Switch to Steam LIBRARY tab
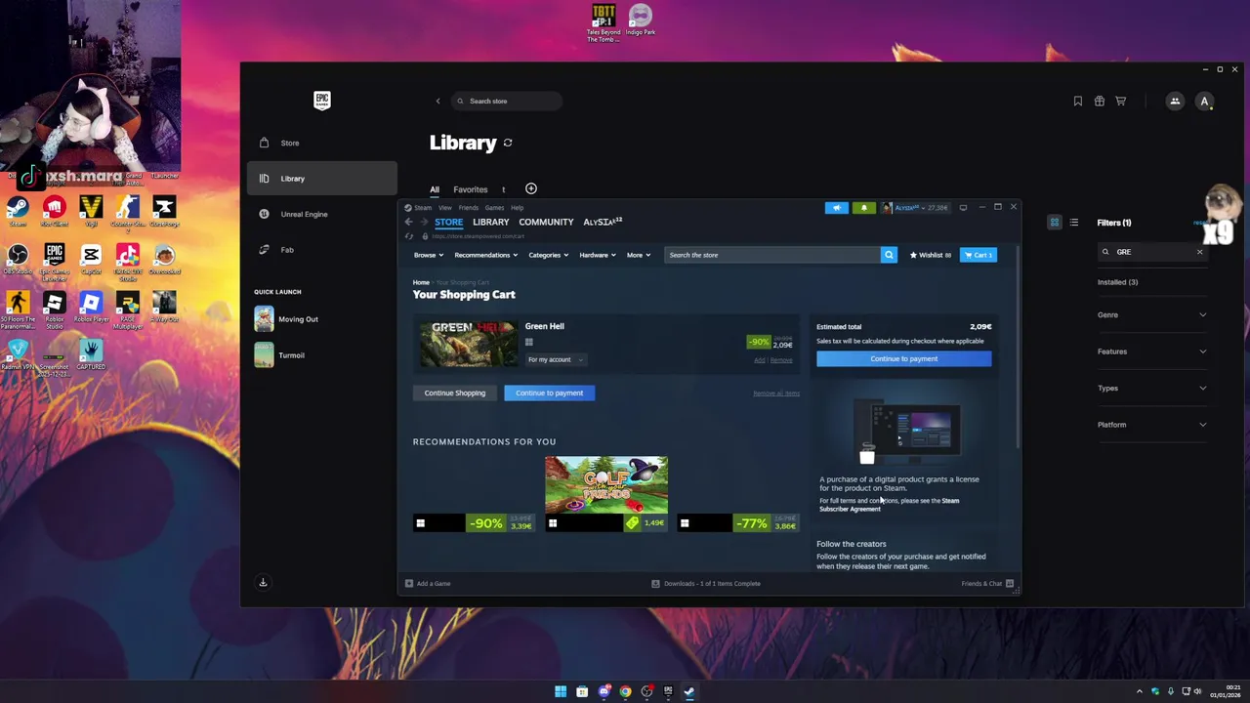Viewport: 1250px width, 703px height. (490, 223)
